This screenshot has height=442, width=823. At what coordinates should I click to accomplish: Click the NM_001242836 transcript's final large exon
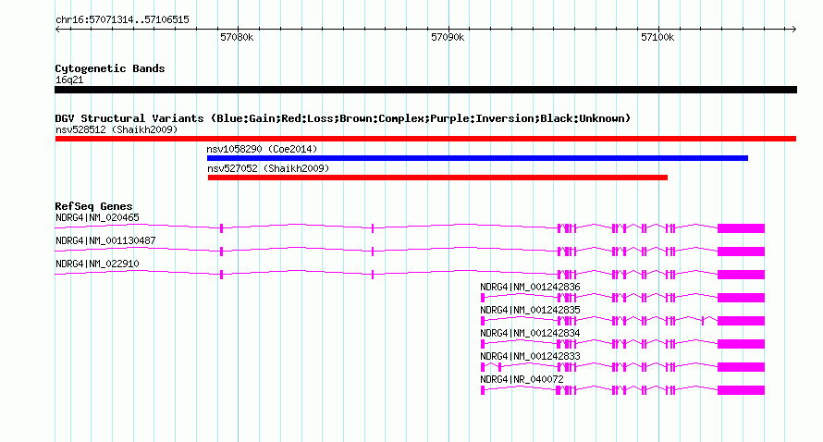[741, 298]
